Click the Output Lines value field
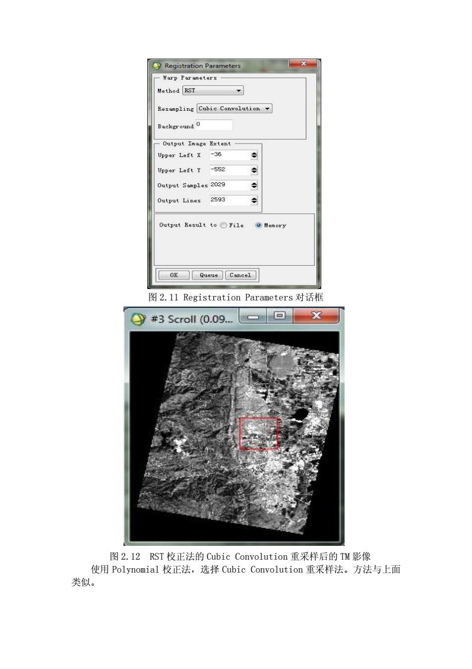Screen dimensions: 472x669 pyautogui.click(x=230, y=200)
